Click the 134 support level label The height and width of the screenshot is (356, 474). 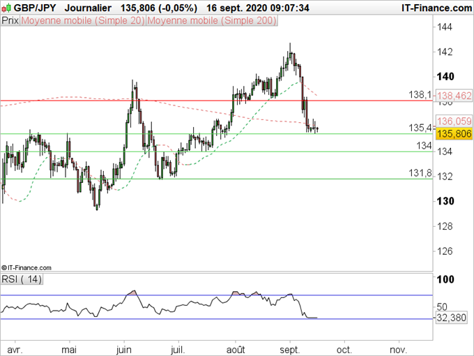[424, 146]
